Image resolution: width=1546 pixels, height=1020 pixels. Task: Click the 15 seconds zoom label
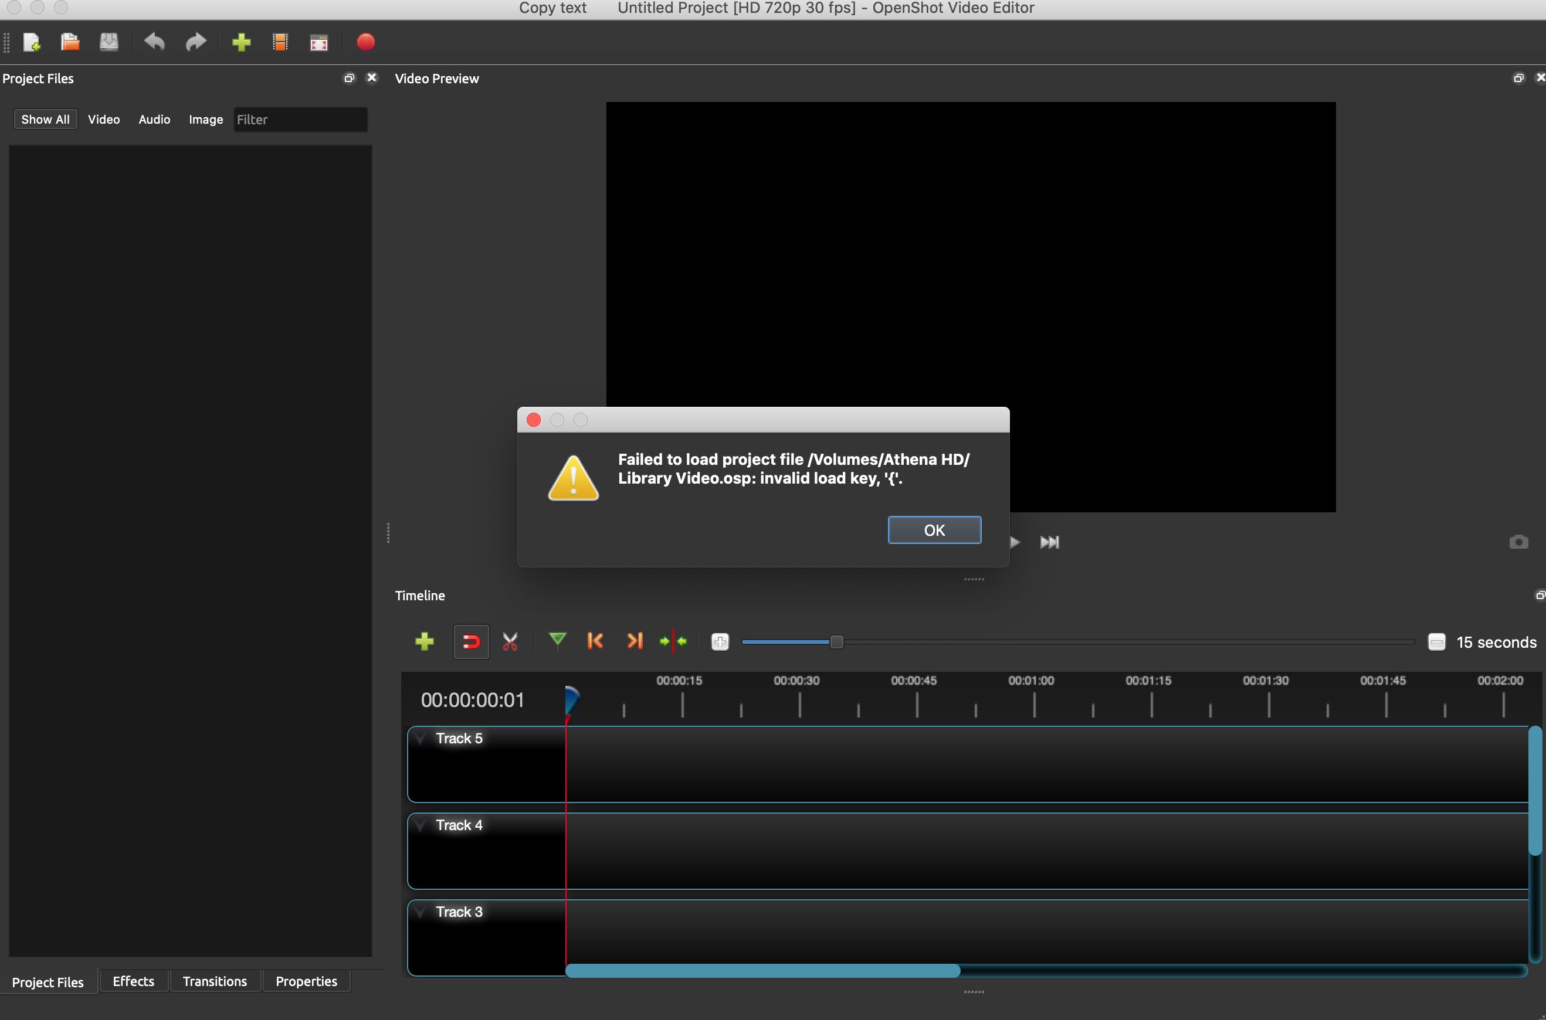[x=1497, y=642]
